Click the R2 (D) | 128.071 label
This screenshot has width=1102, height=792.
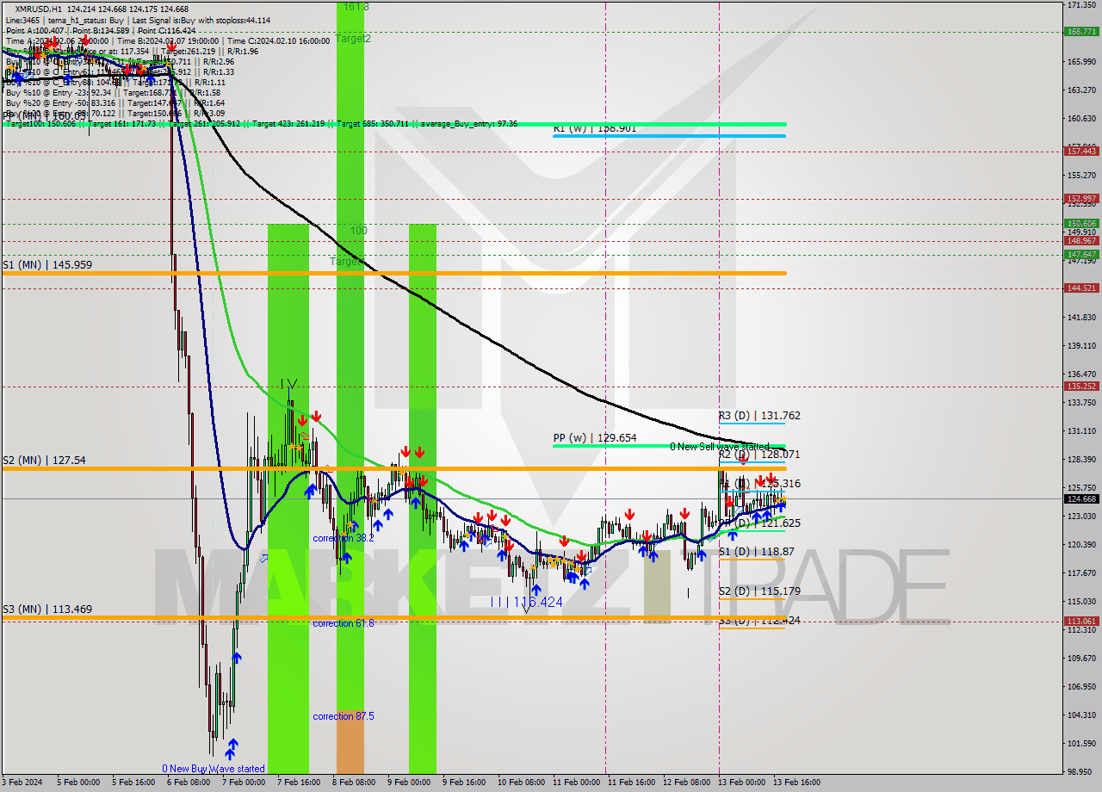[x=760, y=454]
